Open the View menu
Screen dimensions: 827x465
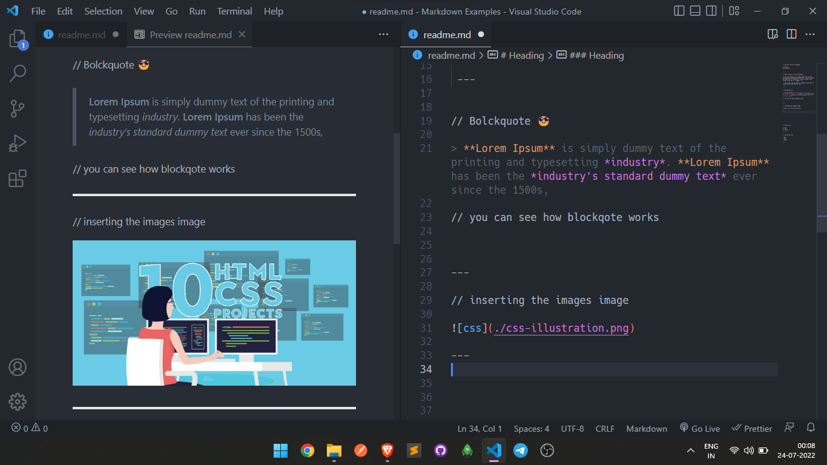point(144,11)
